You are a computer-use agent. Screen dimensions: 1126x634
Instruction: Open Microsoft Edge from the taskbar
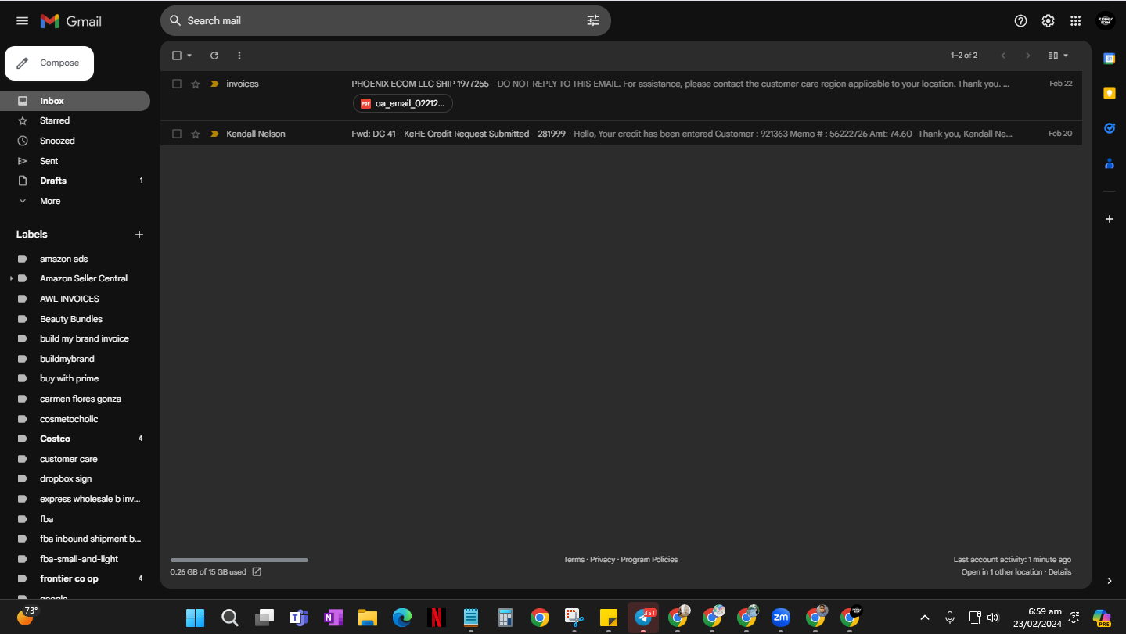point(402,618)
